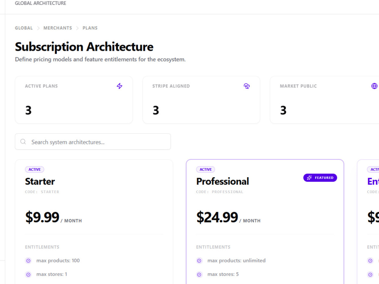Open the Global breadcrumb link

coord(23,28)
